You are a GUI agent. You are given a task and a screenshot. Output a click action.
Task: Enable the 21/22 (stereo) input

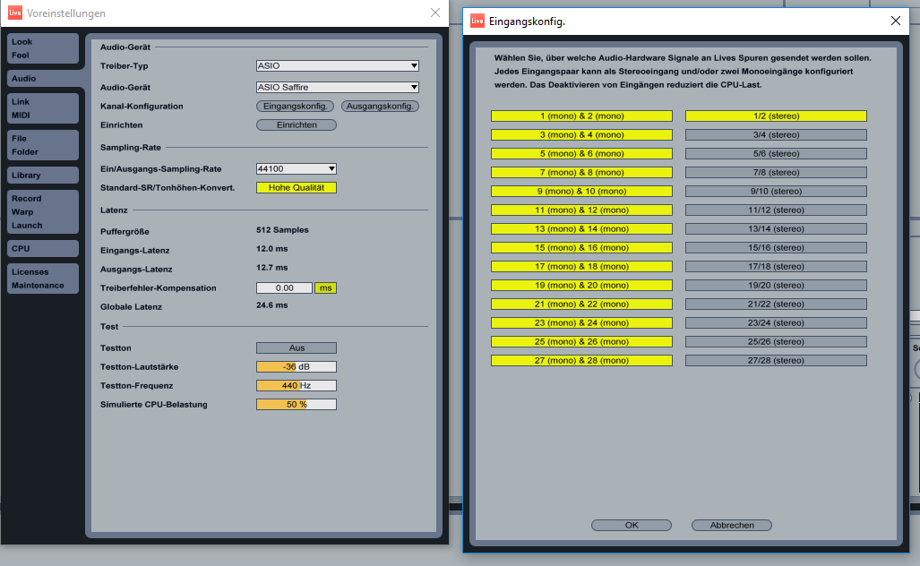[x=776, y=304]
